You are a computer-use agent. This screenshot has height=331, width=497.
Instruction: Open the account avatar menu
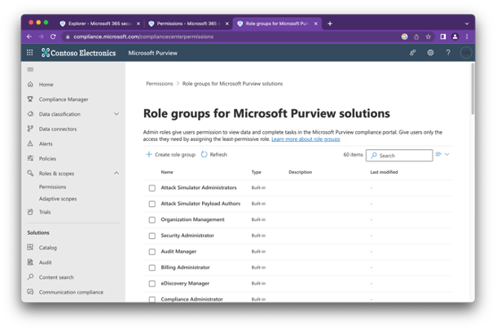coord(465,53)
